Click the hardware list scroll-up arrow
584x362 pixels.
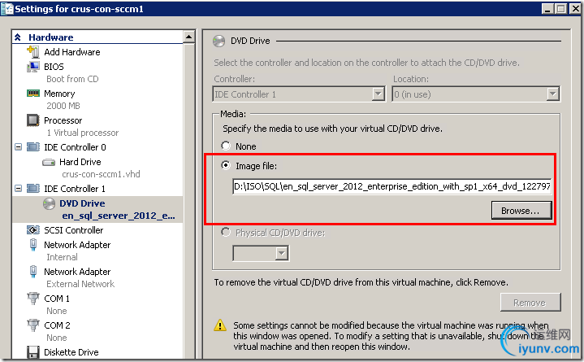pos(189,37)
